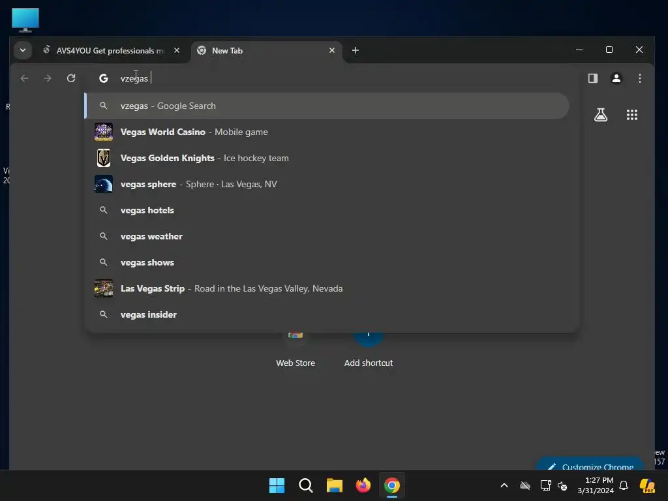Open the Copilot preview icon
The width and height of the screenshot is (668, 501).
[647, 485]
